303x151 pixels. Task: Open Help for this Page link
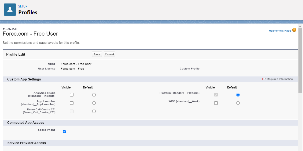coord(280,31)
